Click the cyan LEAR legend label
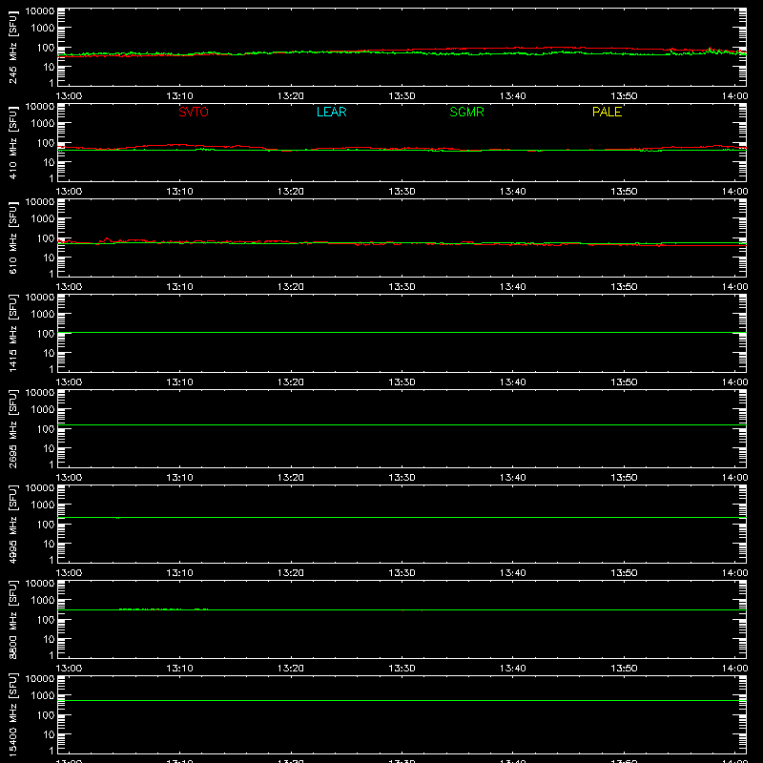The image size is (763, 763). (331, 112)
